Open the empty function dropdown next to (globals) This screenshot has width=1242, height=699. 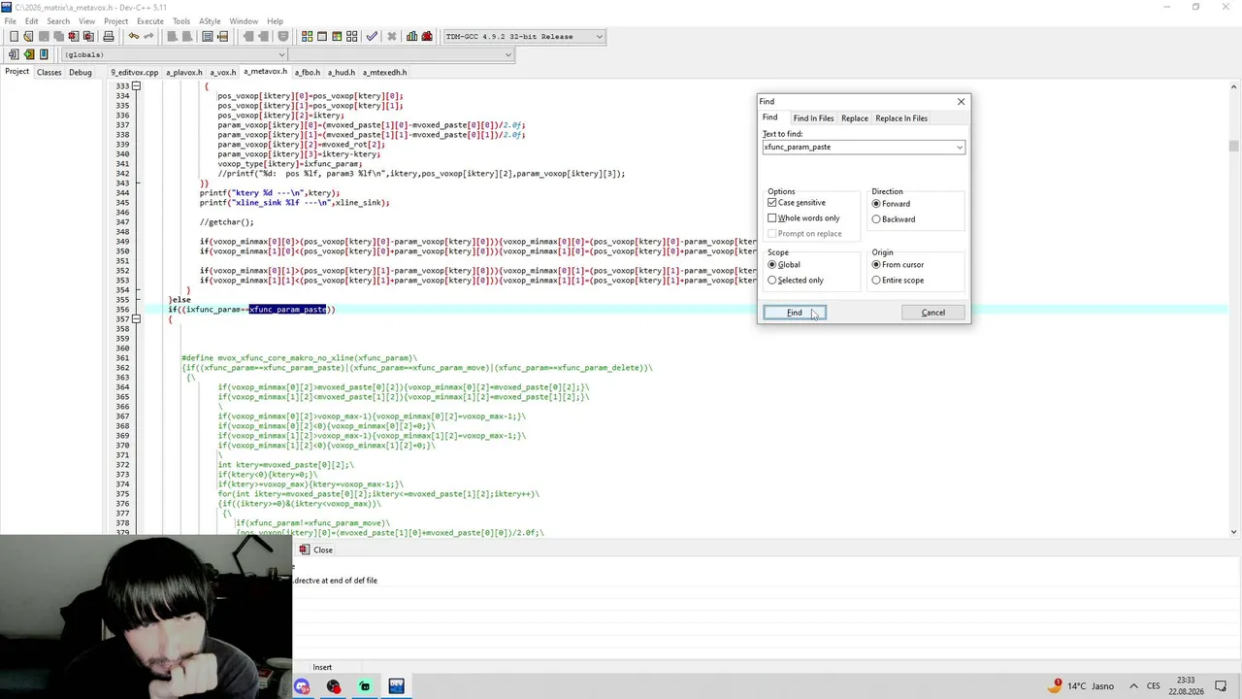(x=400, y=54)
